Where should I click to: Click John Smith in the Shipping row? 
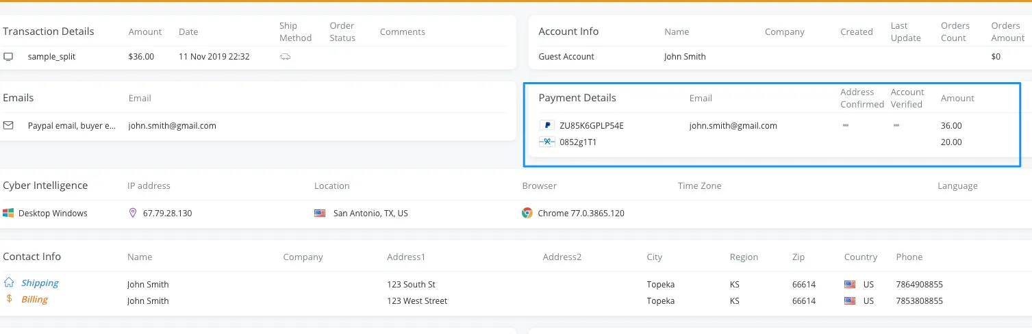tap(148, 284)
